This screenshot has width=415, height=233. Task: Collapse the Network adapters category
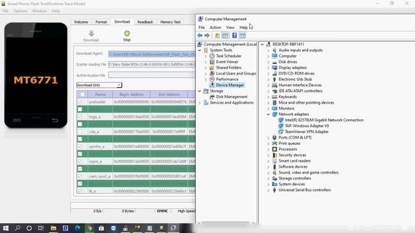[268, 115]
